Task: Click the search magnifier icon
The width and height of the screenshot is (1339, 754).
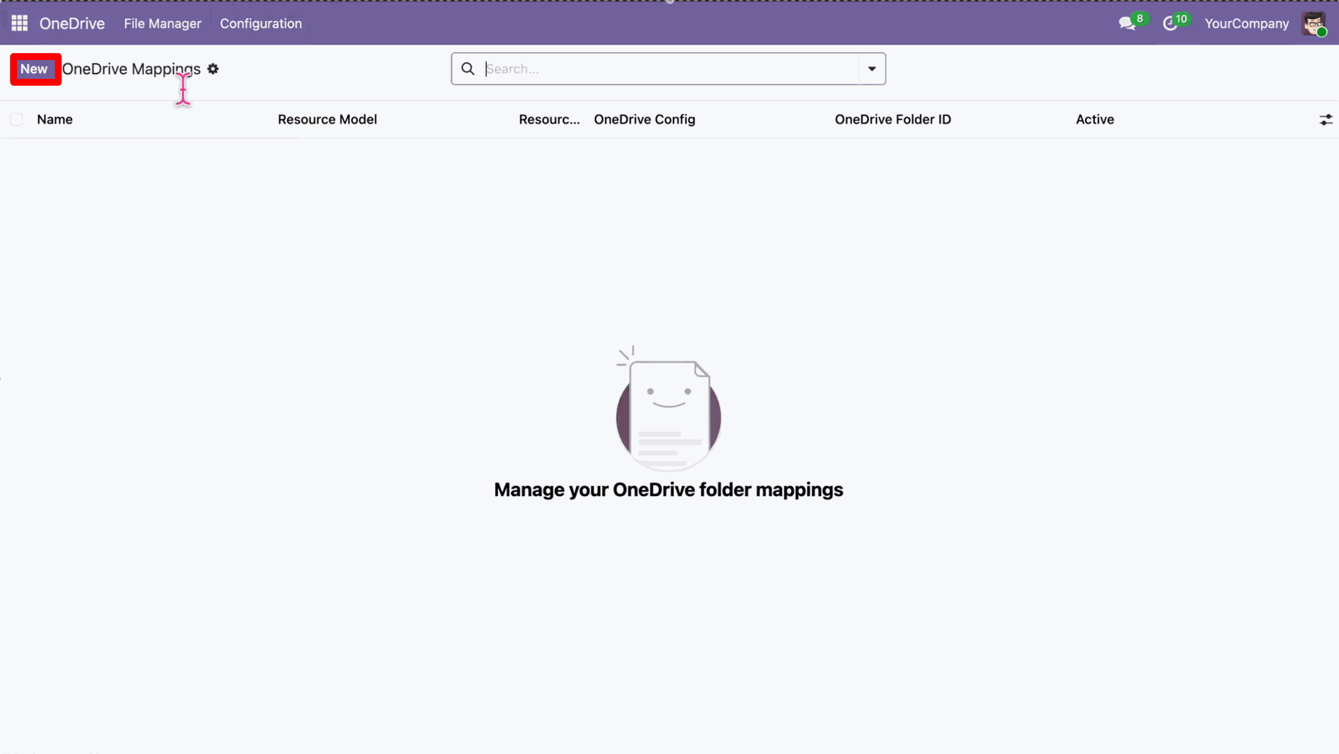Action: (468, 68)
